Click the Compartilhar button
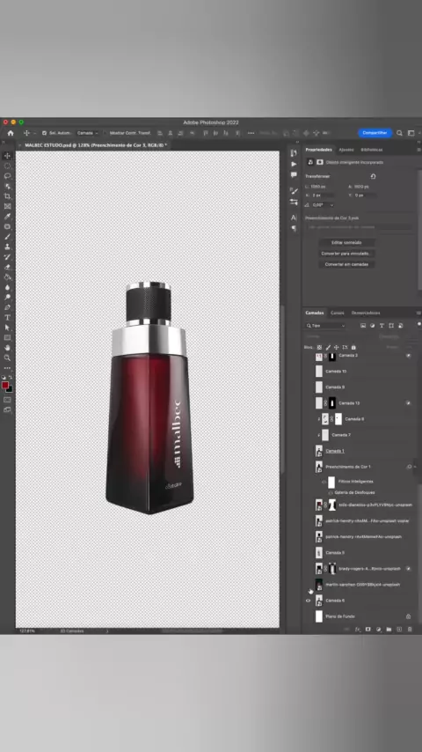This screenshot has height=752, width=422. pyautogui.click(x=375, y=133)
